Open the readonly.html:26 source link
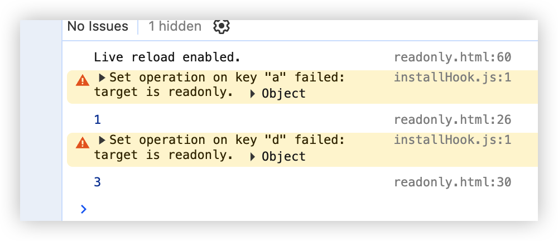The height and width of the screenshot is (241, 558). coord(452,119)
